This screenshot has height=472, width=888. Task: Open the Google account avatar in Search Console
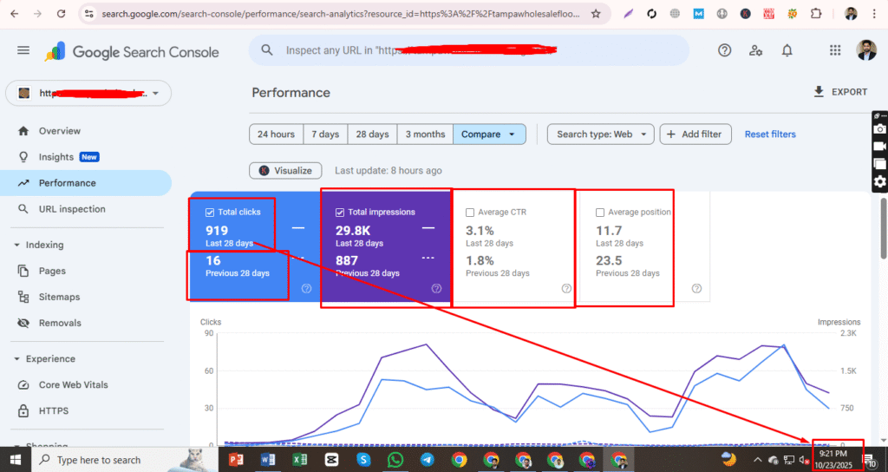[x=866, y=50]
